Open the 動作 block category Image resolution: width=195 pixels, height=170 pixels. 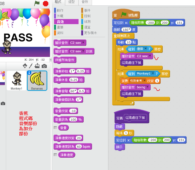coord(60,10)
